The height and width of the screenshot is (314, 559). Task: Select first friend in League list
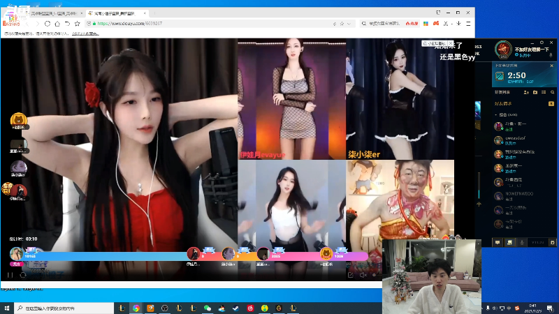click(x=523, y=126)
